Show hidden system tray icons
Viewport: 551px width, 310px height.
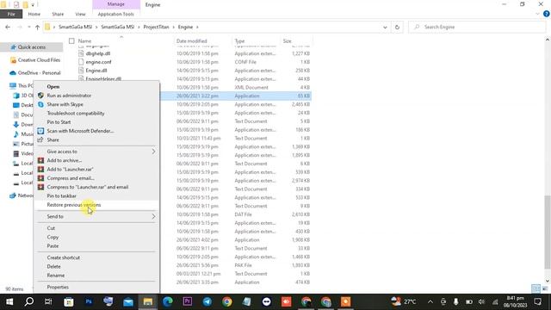click(430, 301)
